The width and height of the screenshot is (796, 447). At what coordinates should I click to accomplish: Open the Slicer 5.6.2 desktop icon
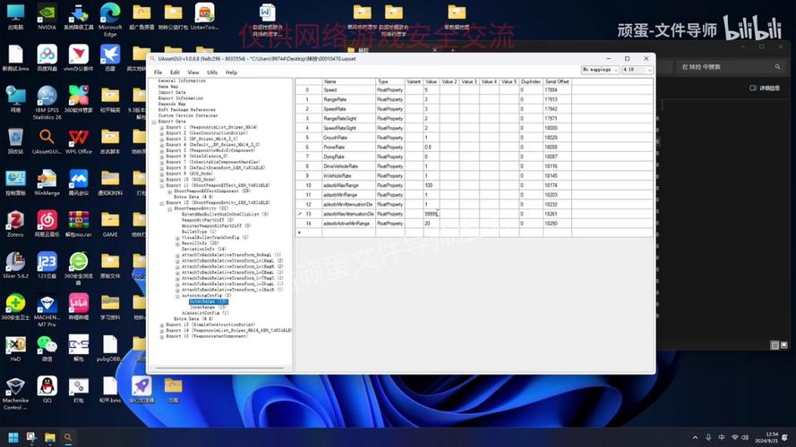click(x=15, y=266)
